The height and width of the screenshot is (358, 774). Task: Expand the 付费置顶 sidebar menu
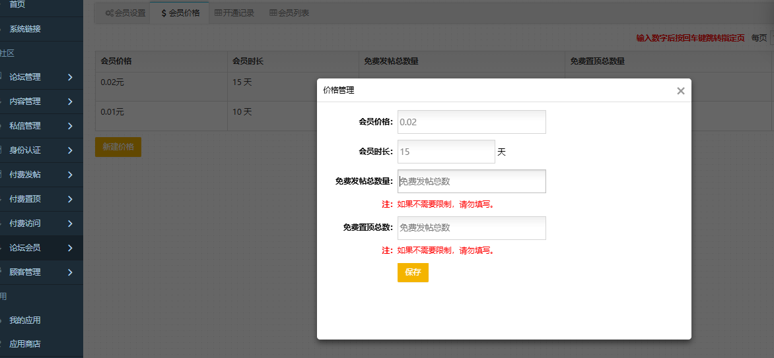point(42,199)
